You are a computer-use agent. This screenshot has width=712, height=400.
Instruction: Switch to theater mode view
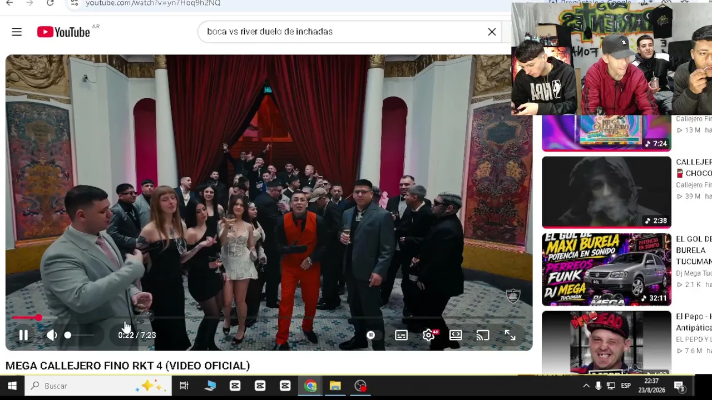click(456, 335)
